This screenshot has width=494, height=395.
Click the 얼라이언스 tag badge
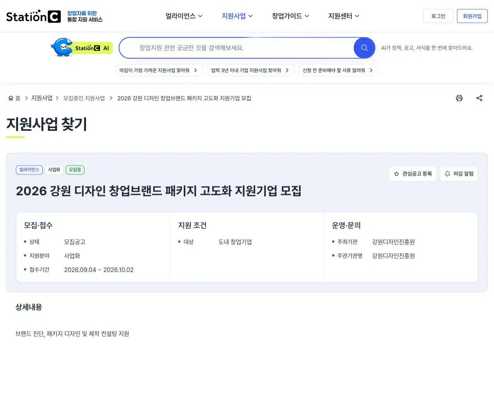click(29, 170)
